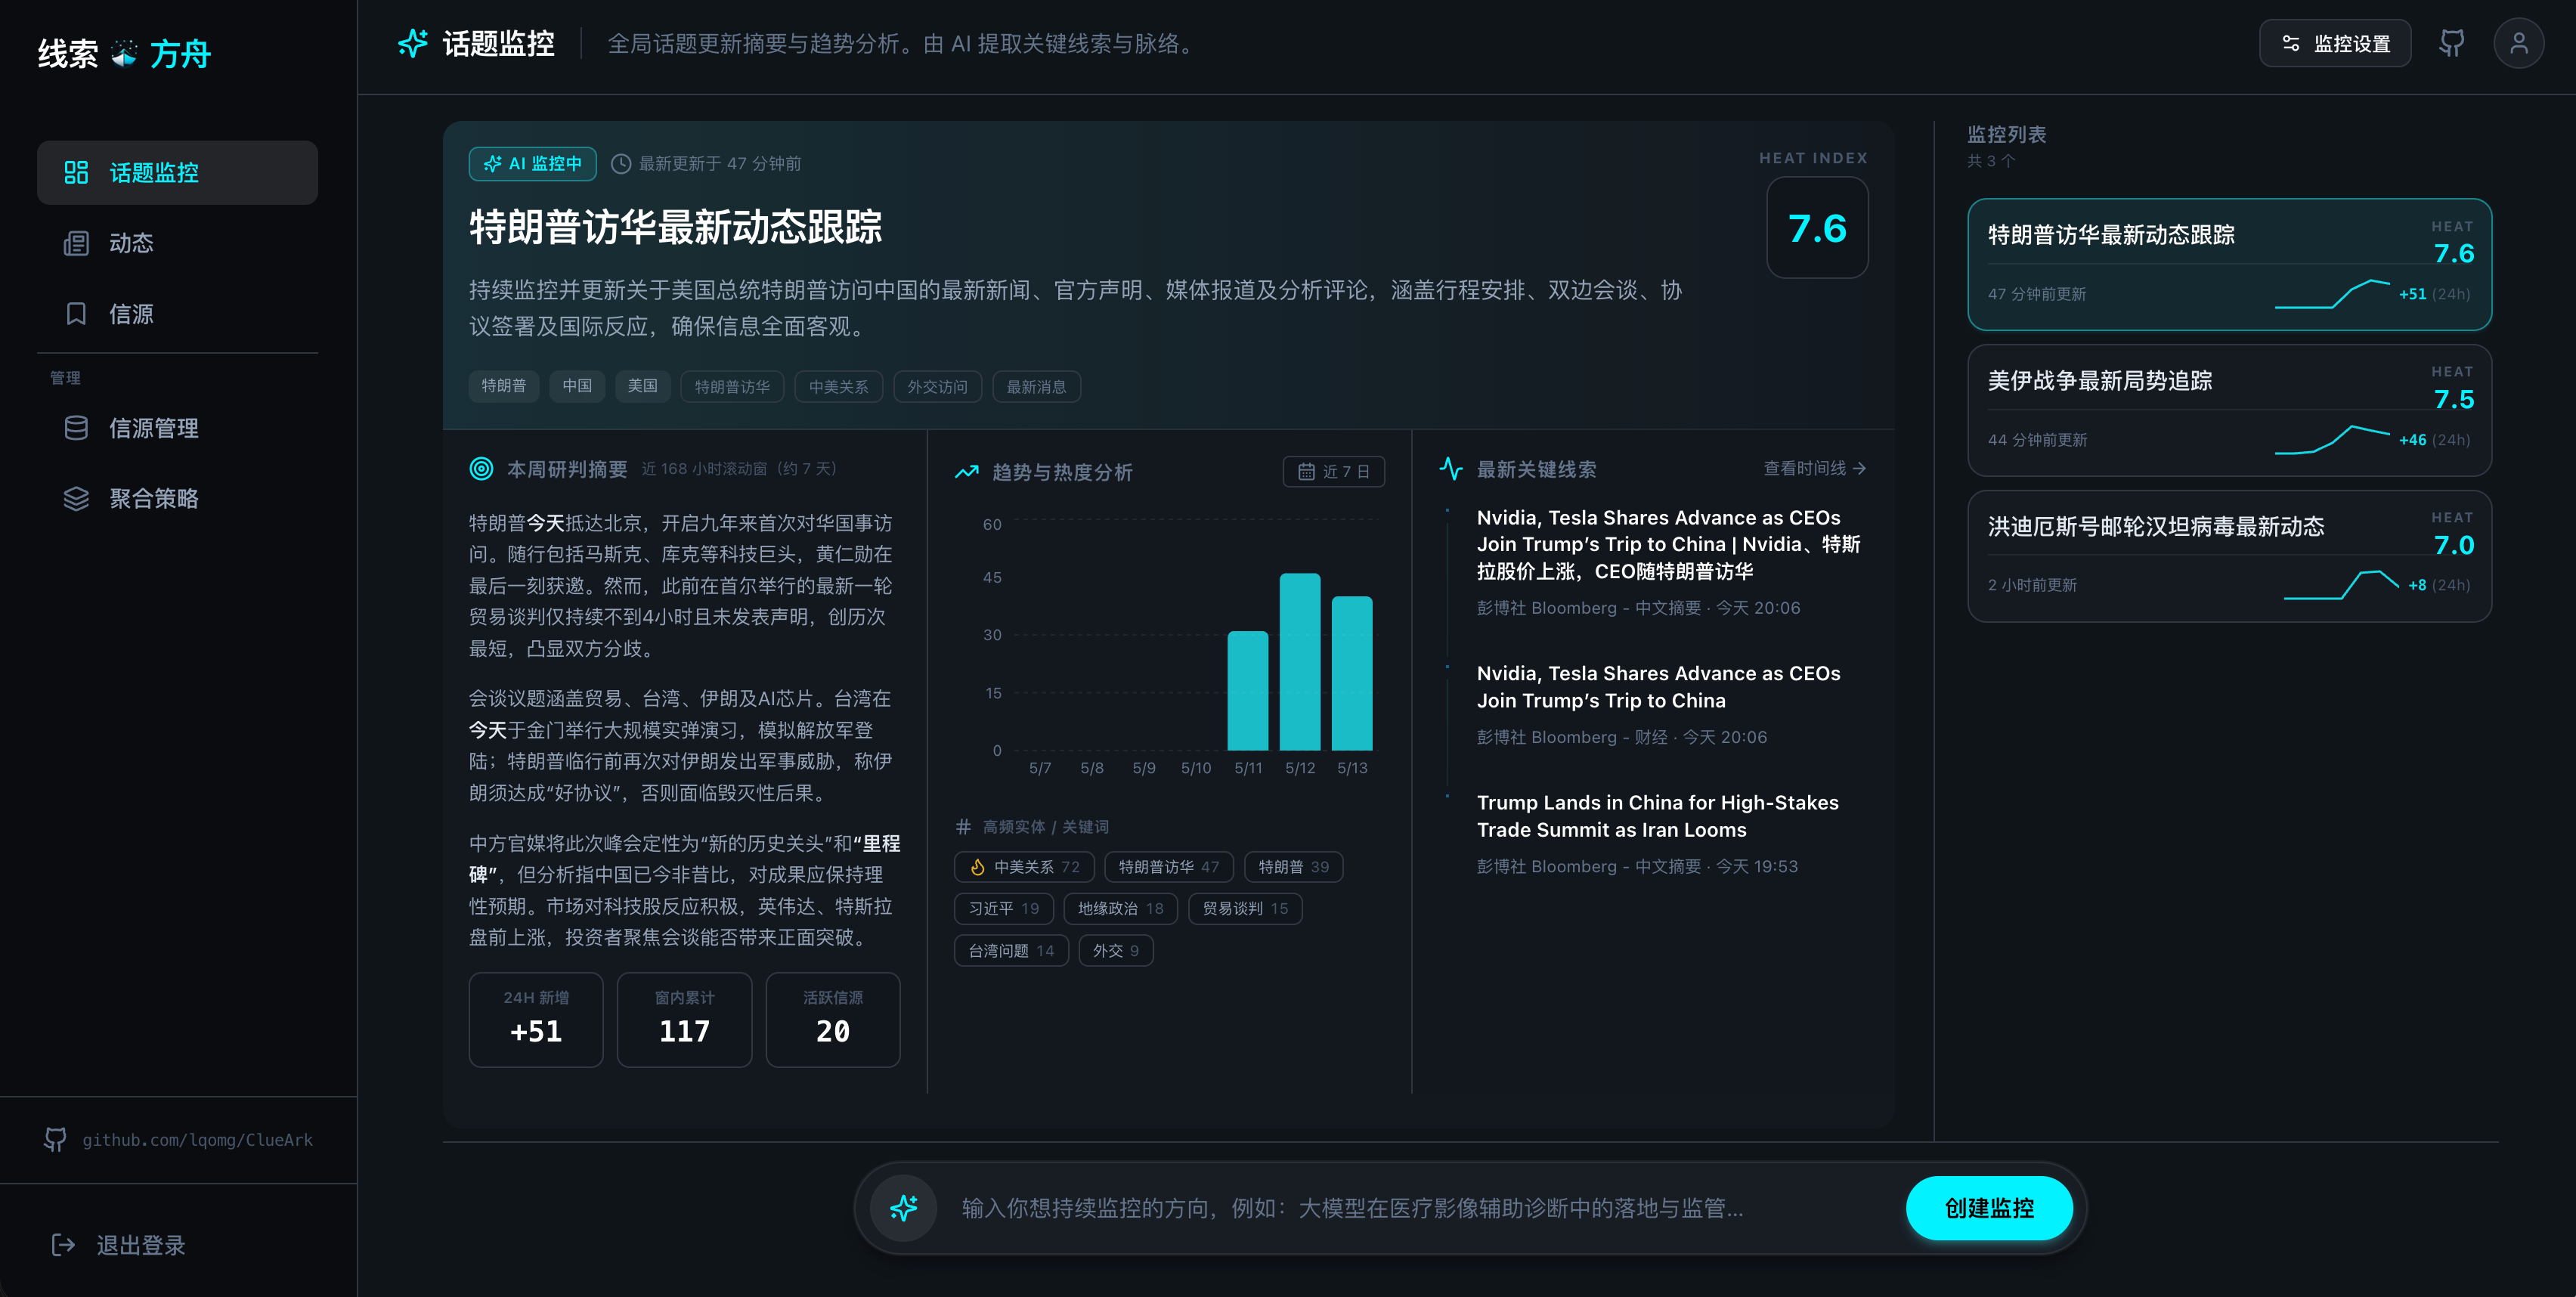This screenshot has height=1297, width=2576.
Task: Click the 信源管理 database icon
Action: 76,428
